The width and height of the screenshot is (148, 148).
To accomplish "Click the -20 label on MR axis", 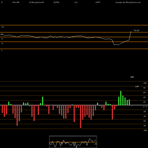I will (x=144, y=112).
